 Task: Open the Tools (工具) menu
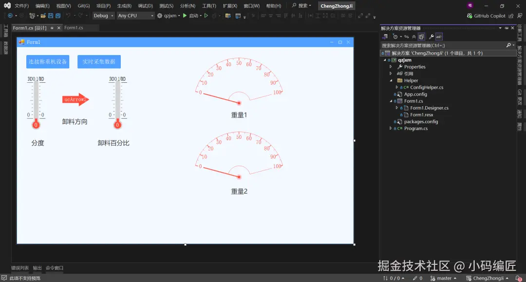click(209, 6)
